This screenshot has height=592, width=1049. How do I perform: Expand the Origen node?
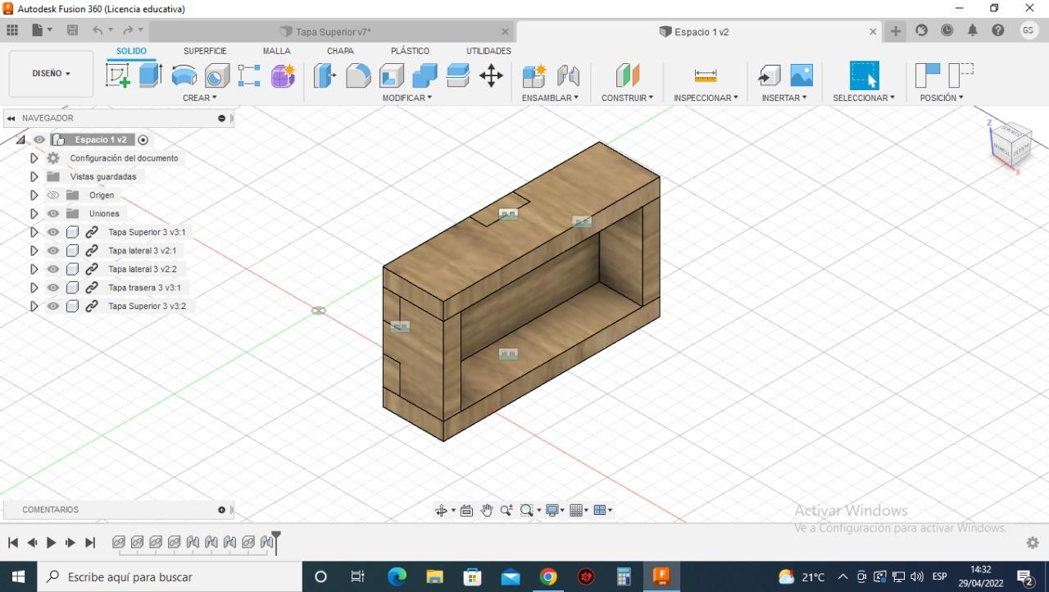click(x=34, y=195)
